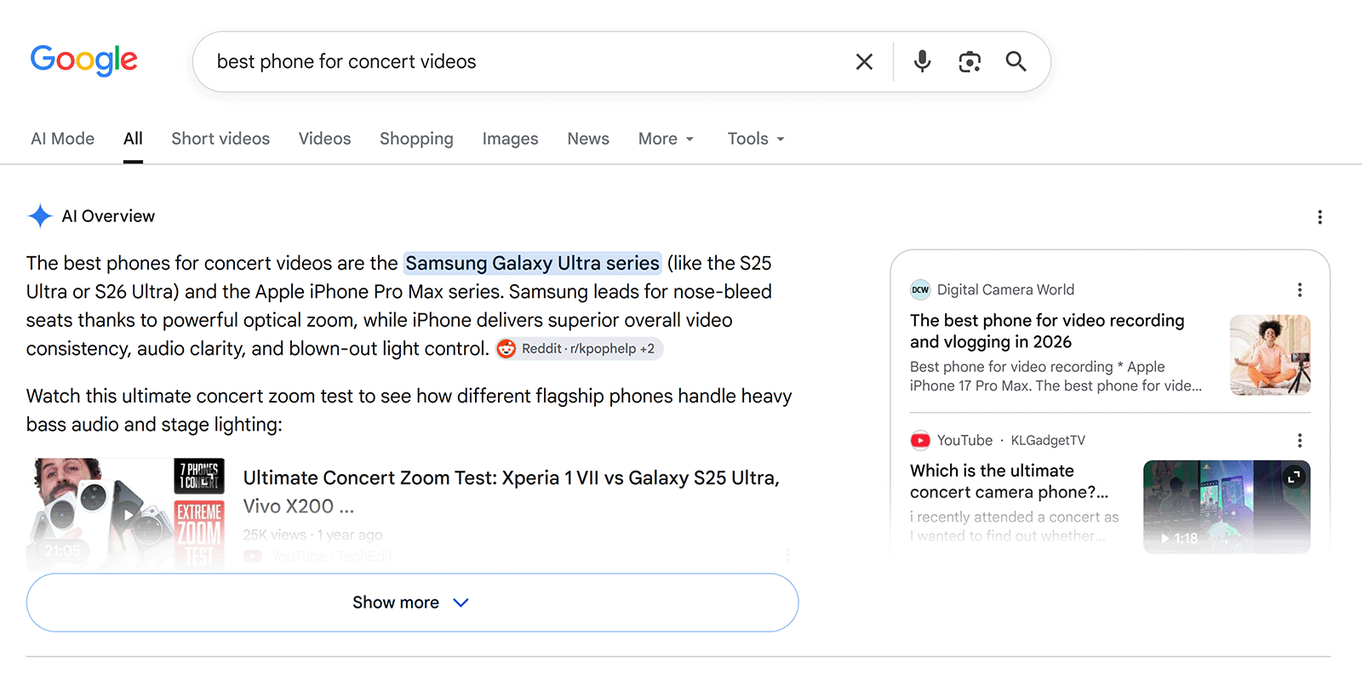Click highlighted Samsung Galaxy Ultra series text
Screen dimensions: 1362x686
(532, 263)
